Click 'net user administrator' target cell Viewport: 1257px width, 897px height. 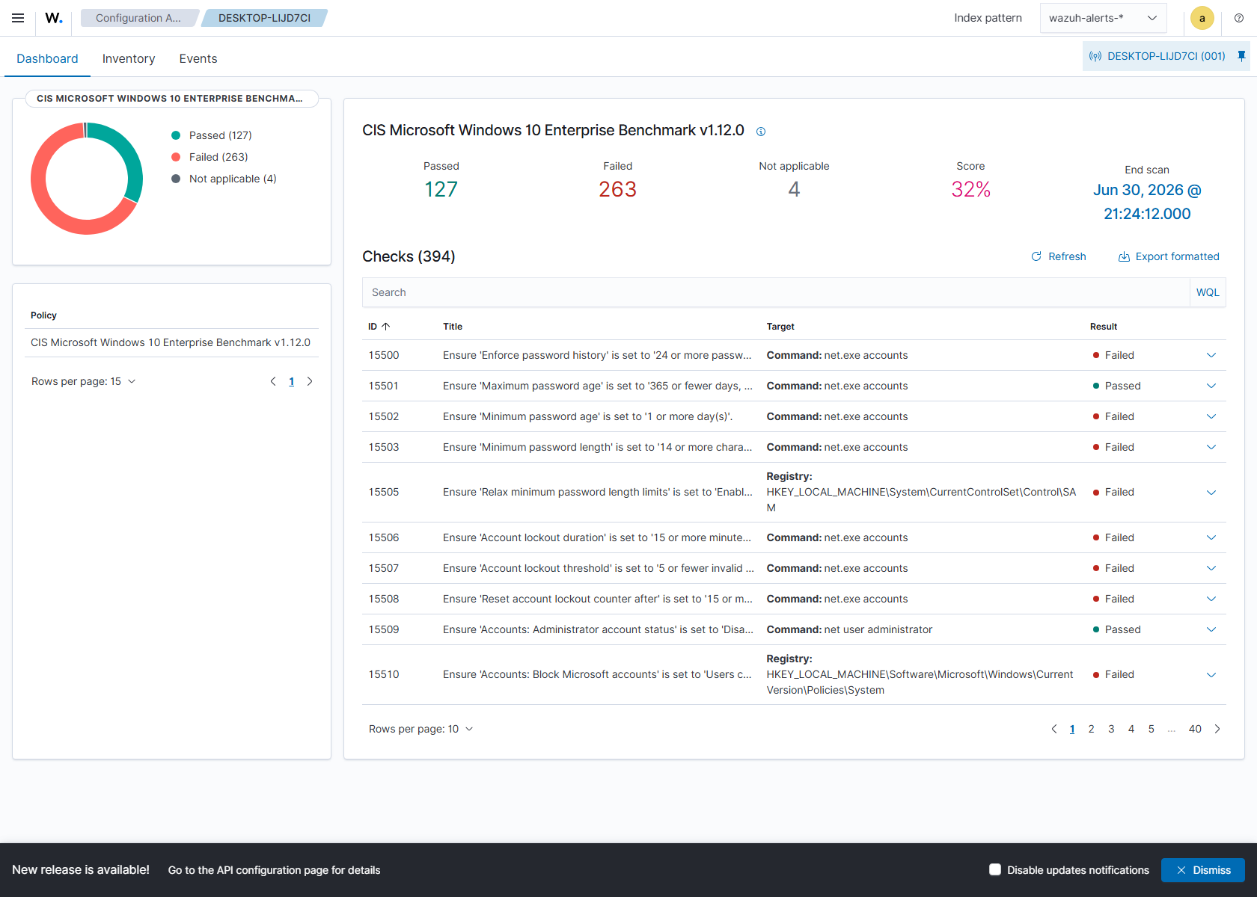[849, 629]
